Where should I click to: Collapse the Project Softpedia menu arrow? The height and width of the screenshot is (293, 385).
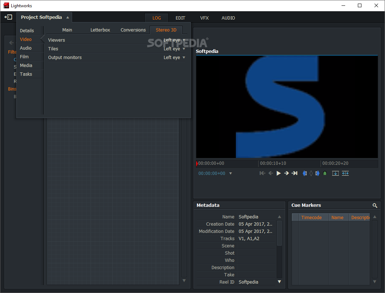[x=67, y=17]
